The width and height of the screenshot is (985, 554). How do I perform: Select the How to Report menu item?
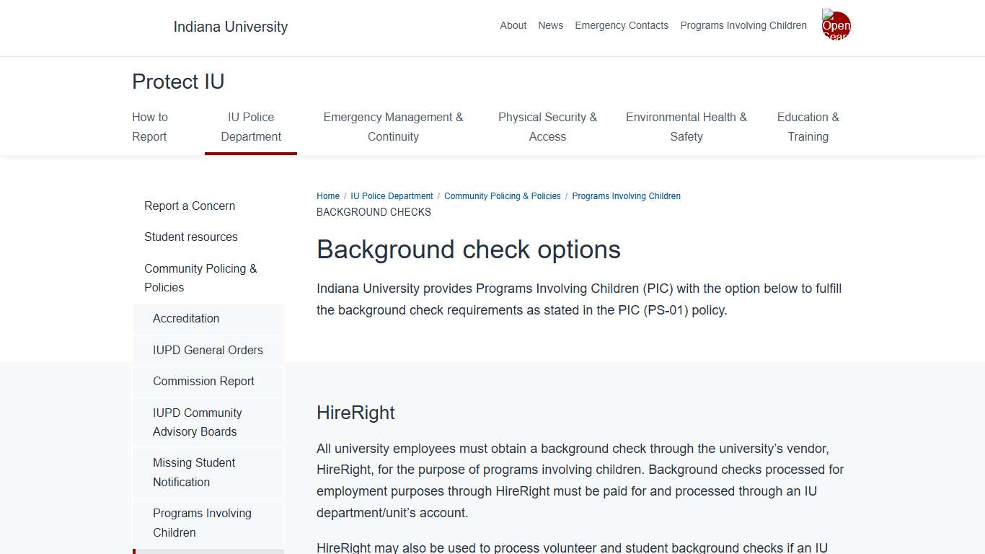coord(149,127)
